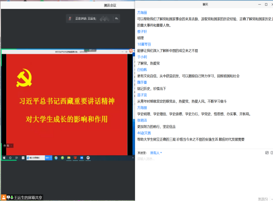Click the 正在讲话: 王运生 speaker label
Screen dimensions: 273x201
(x=86, y=18)
